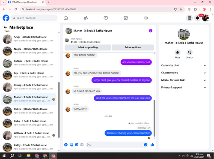The height and width of the screenshot is (159, 214).
Task: Click the browser address bar URL
Action: [x=51, y=9]
